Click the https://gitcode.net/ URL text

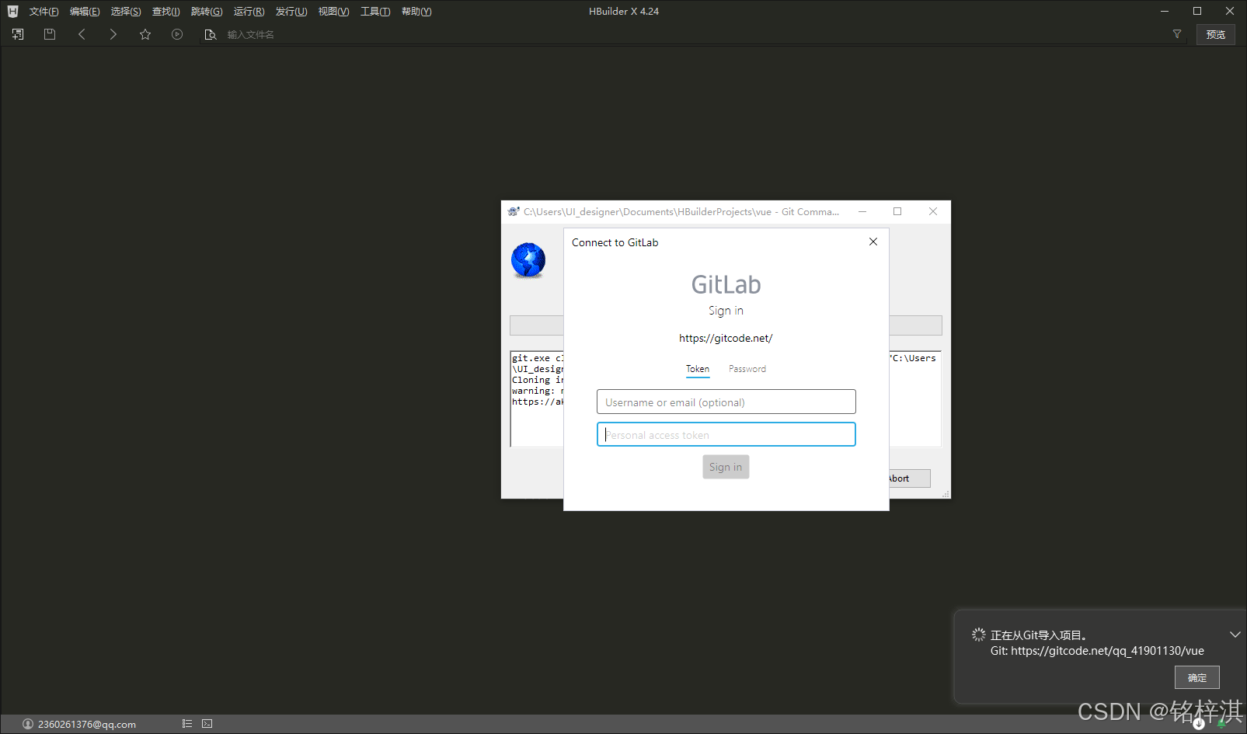click(726, 338)
